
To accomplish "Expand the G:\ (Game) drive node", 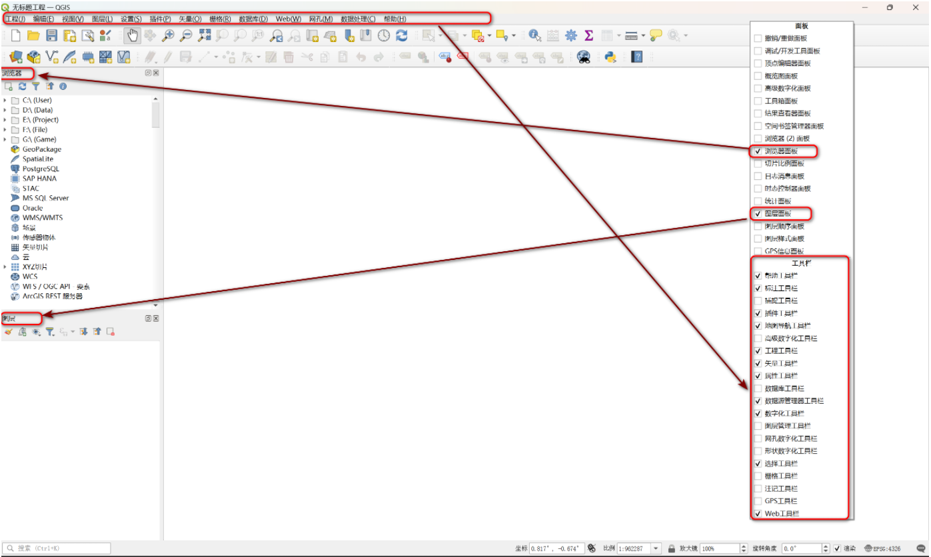I will point(5,139).
